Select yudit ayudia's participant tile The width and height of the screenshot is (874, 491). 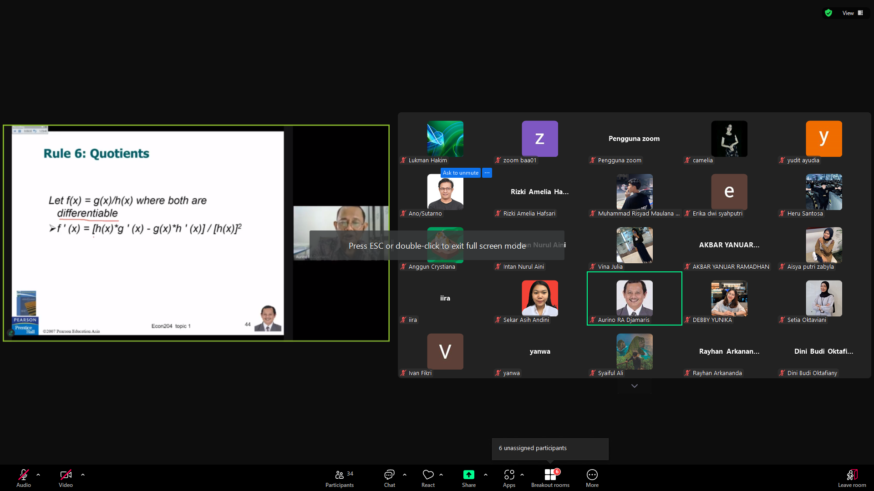[x=824, y=139]
